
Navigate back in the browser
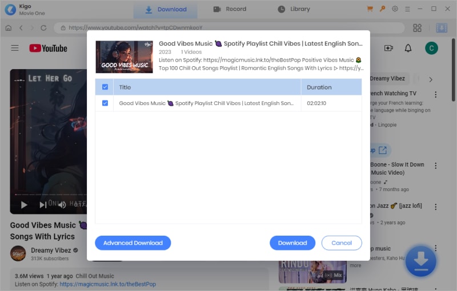[21, 28]
